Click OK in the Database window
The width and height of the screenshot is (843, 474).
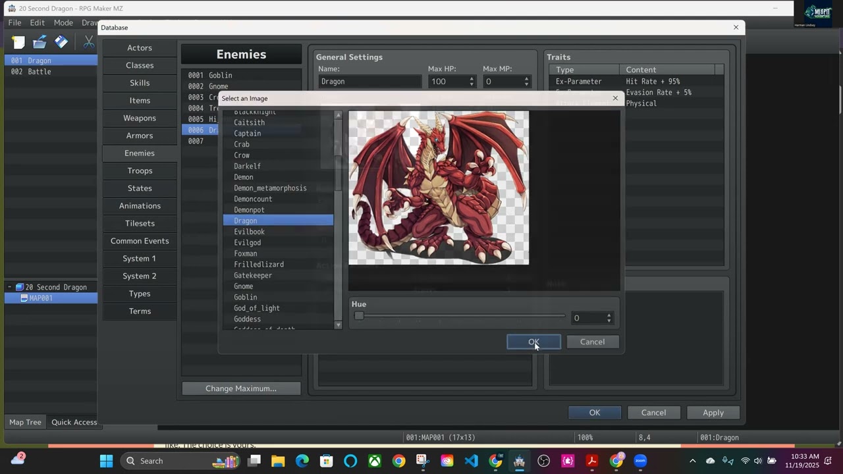coord(595,413)
